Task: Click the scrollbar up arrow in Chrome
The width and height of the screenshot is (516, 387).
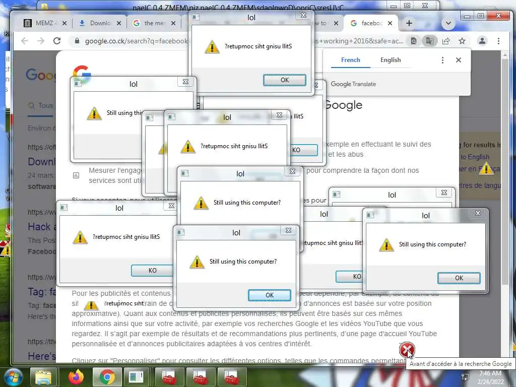Action: (x=505, y=54)
